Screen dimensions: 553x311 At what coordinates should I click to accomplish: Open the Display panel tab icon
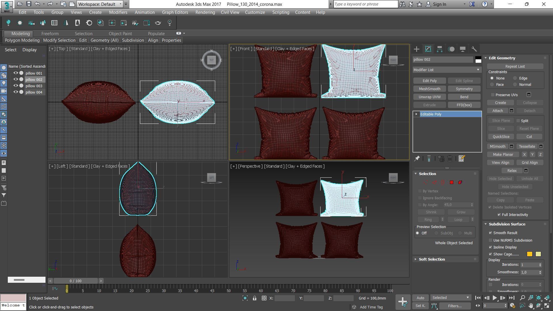463,49
